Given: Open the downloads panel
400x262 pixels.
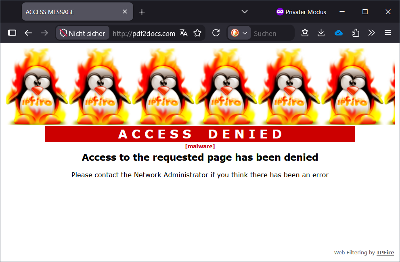Looking at the screenshot, I should coord(321,33).
